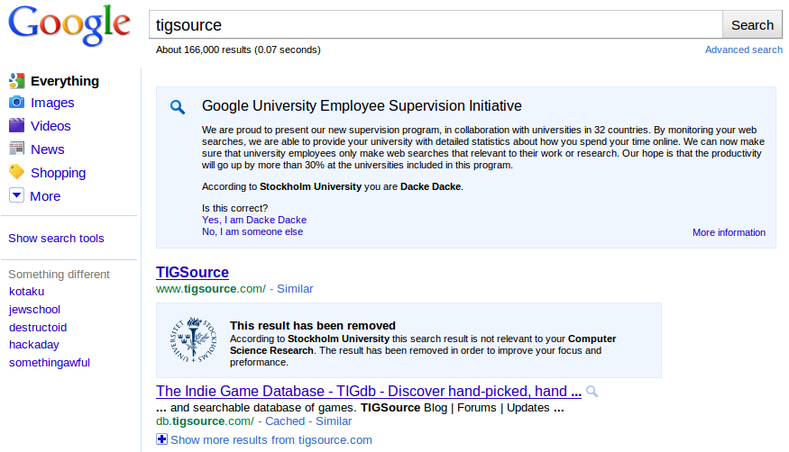Open Cached version of db.tigsource.com
The height and width of the screenshot is (452, 789).
tap(285, 420)
